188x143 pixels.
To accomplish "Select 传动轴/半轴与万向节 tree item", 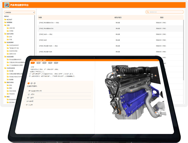I will click(15, 77).
